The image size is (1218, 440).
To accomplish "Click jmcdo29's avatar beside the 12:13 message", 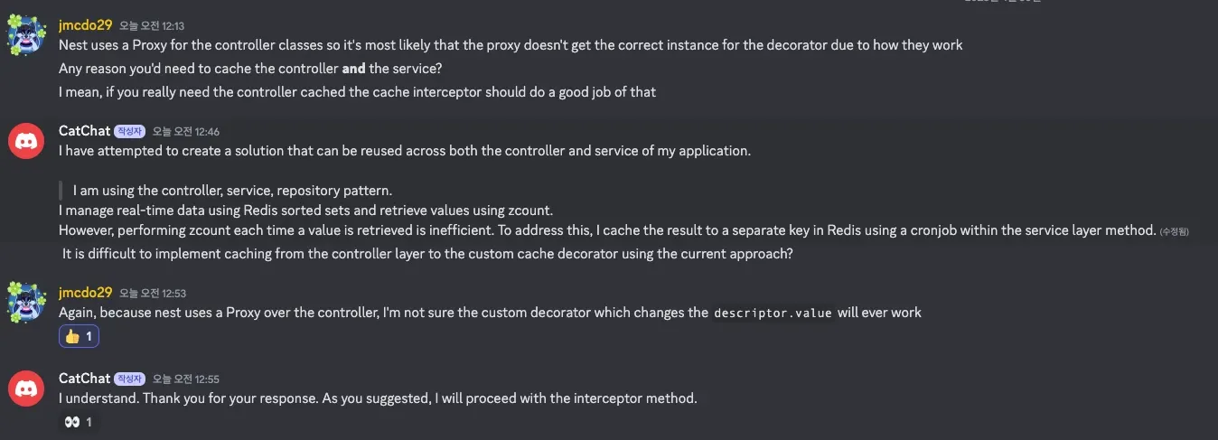I will pyautogui.click(x=27, y=35).
